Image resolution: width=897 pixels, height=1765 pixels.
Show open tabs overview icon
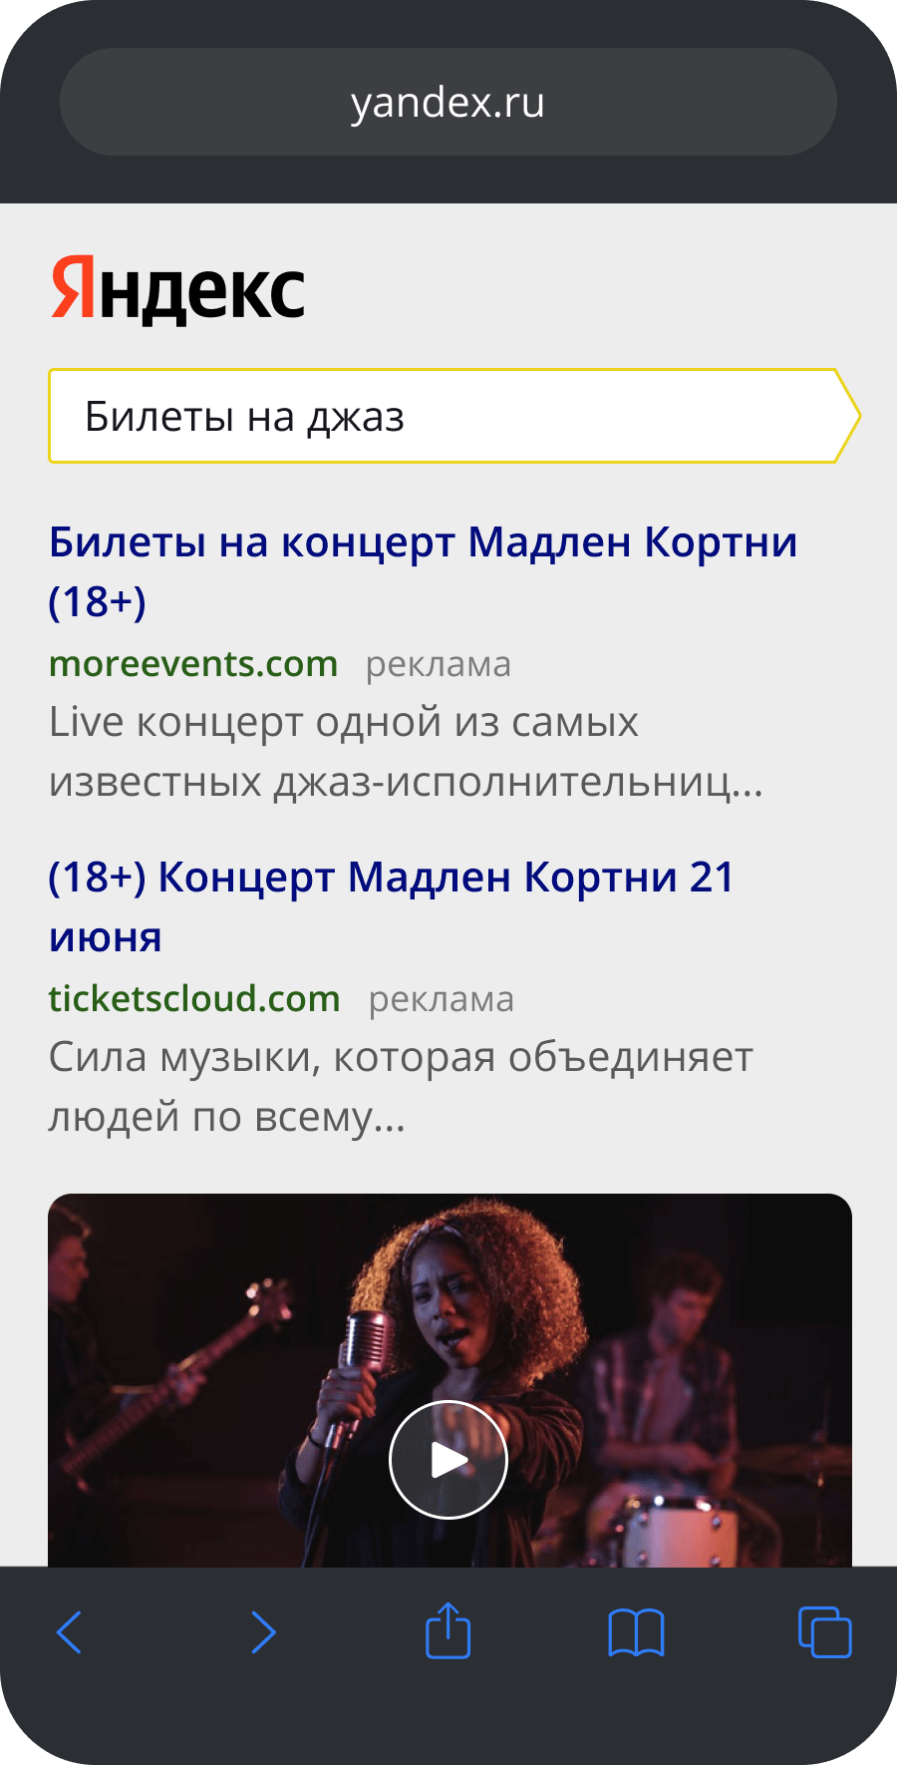825,1632
